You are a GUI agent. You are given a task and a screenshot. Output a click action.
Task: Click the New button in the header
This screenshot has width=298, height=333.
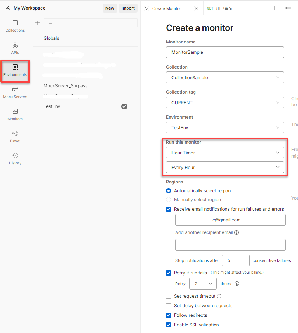click(x=110, y=8)
